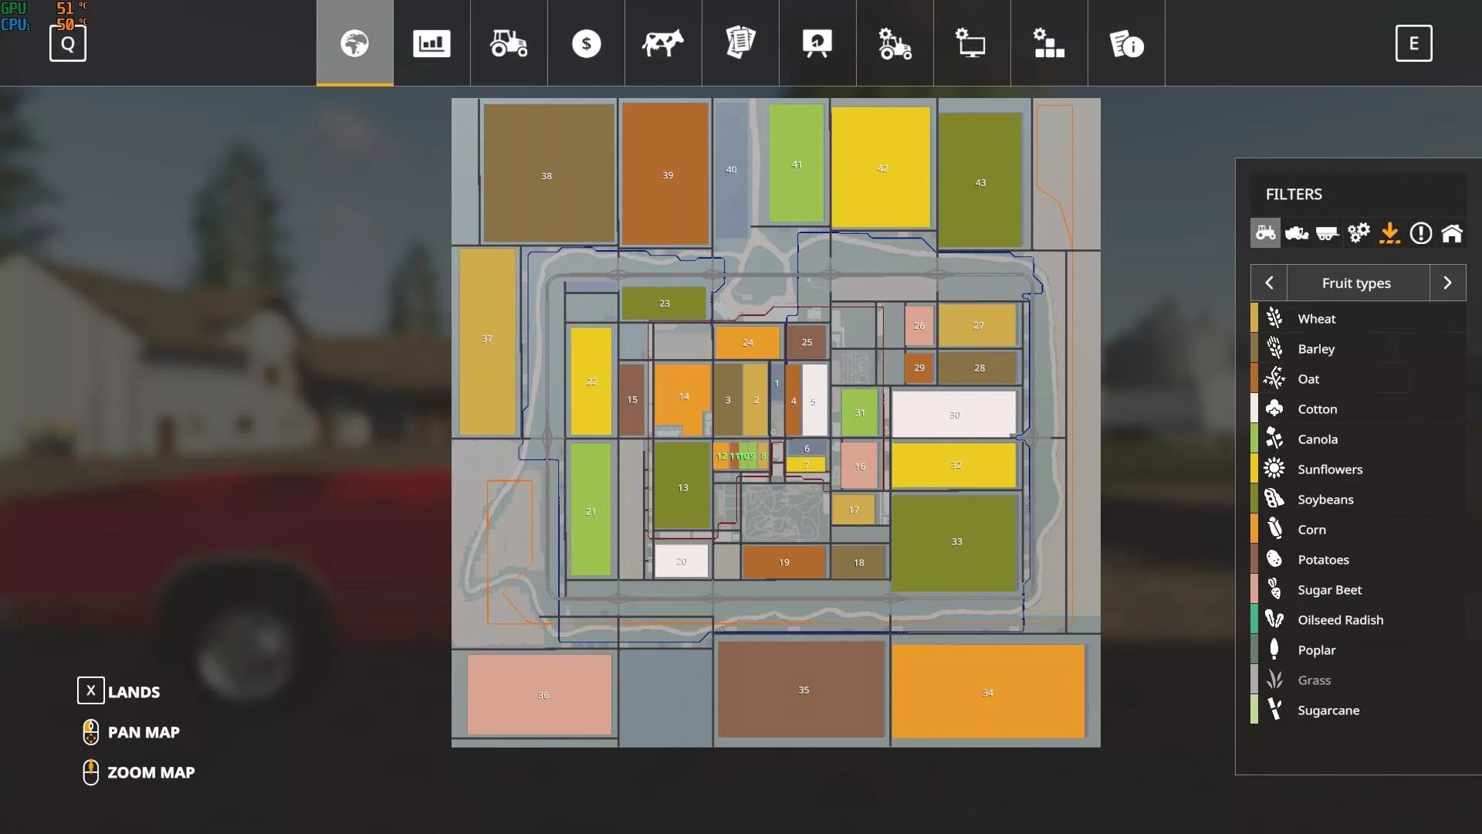Open the statistics chart menu tab
Screen dimensions: 1482x834
coord(431,43)
